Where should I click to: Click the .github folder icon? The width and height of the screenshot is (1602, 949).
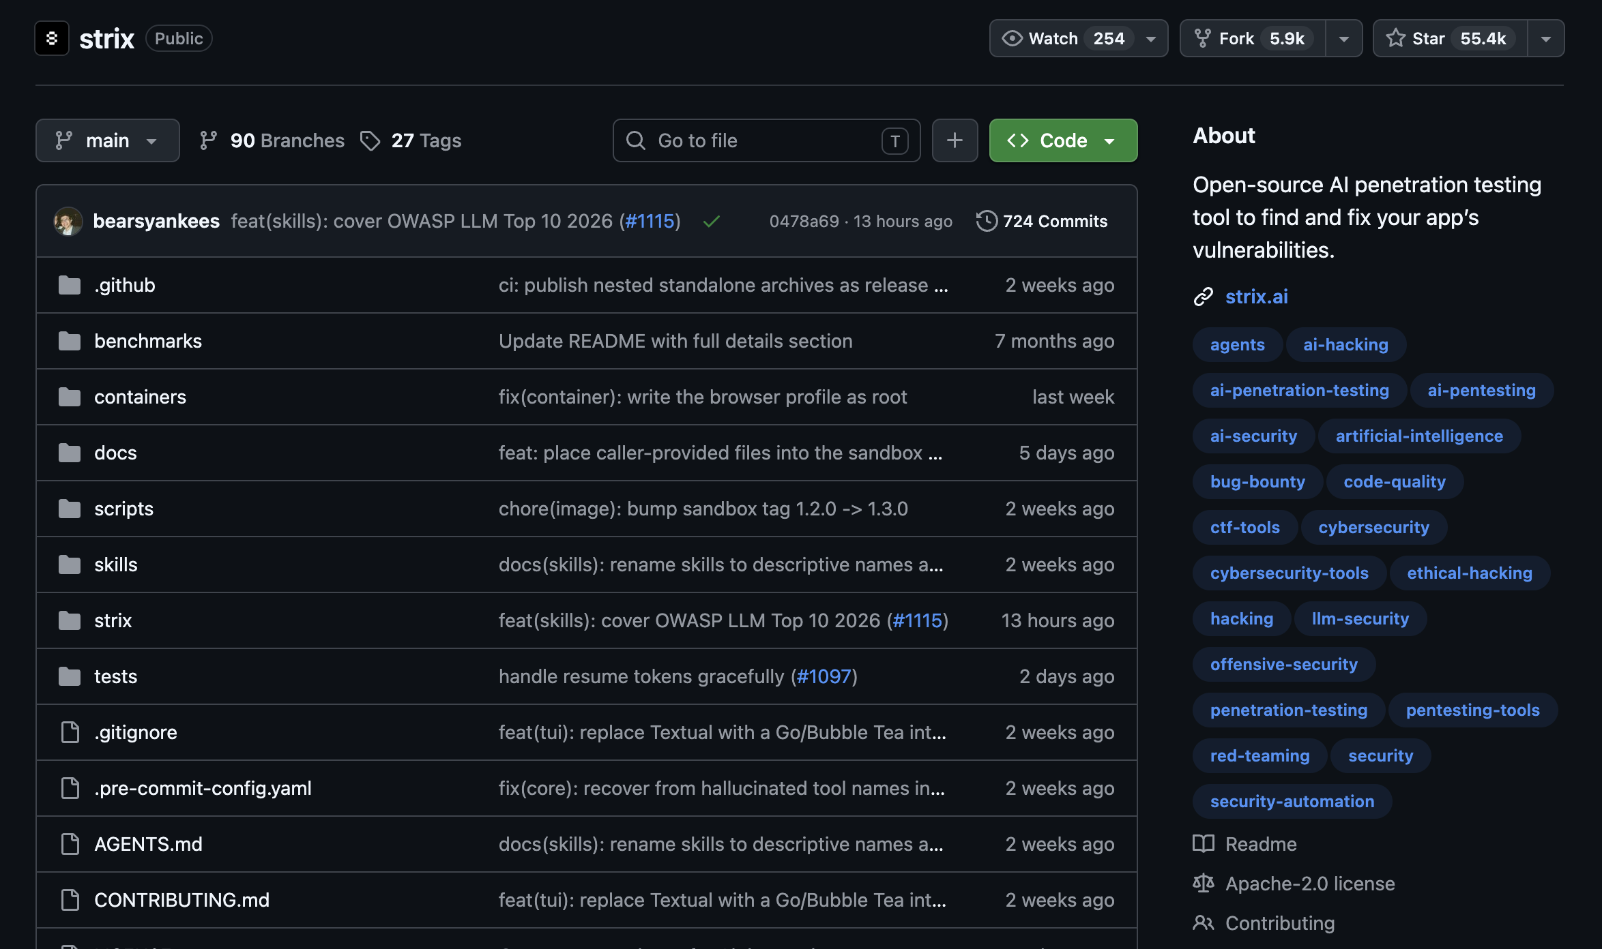(70, 285)
